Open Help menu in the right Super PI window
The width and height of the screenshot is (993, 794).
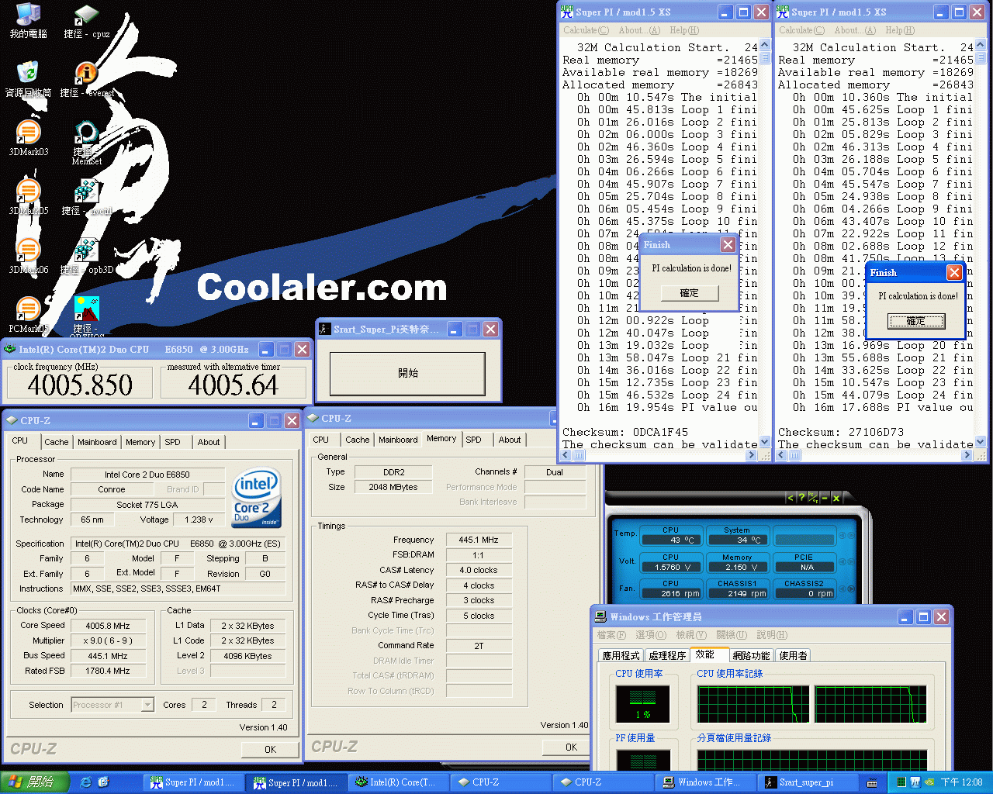(900, 30)
